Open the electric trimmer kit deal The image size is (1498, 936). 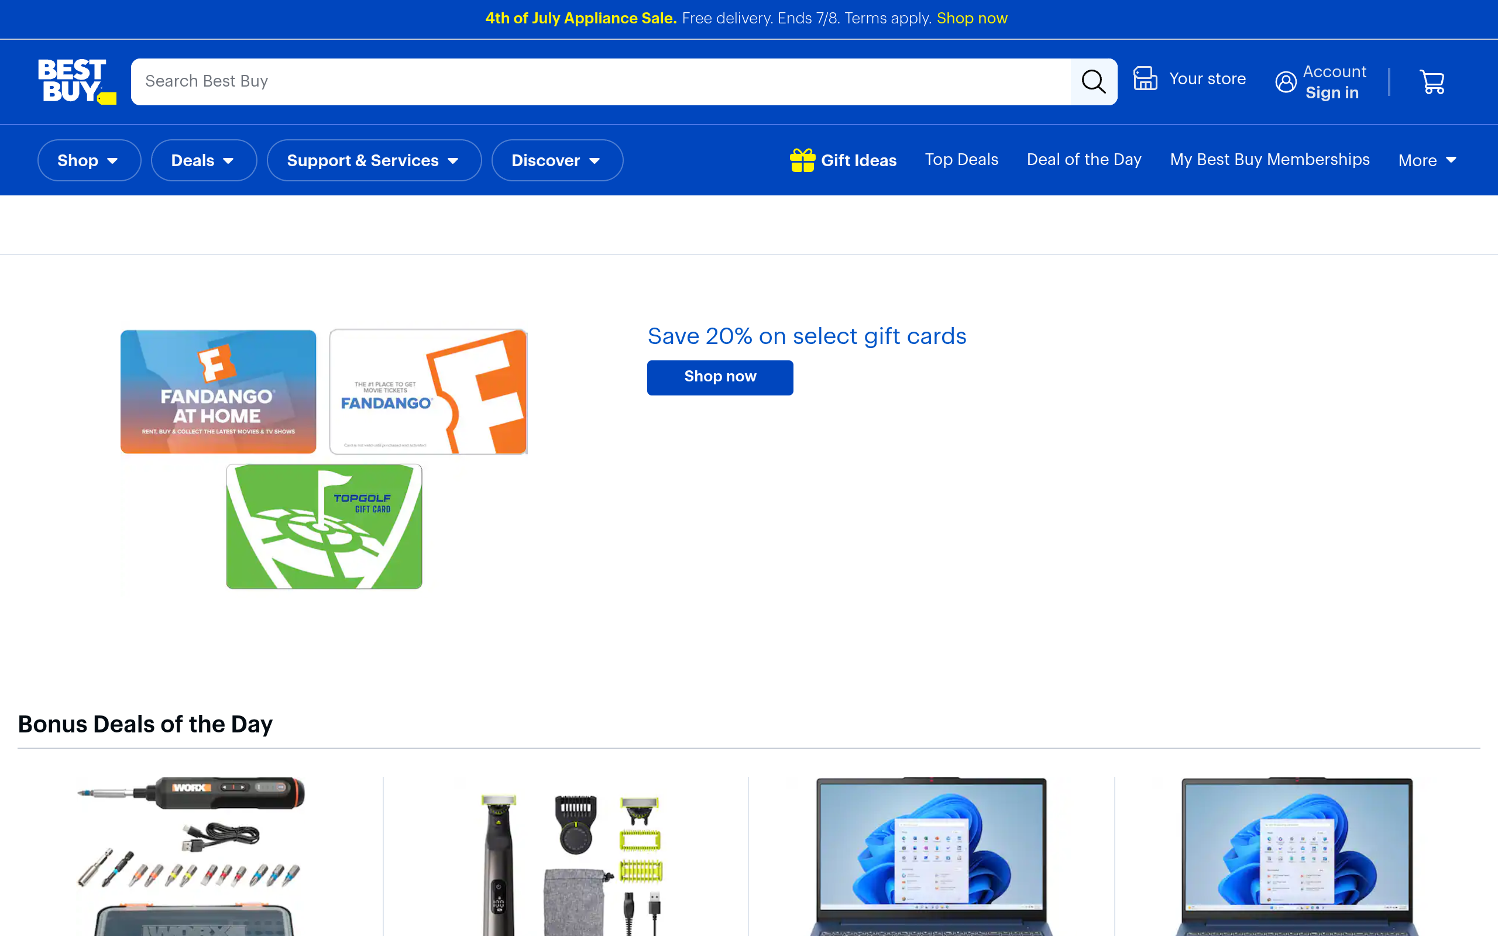(572, 864)
